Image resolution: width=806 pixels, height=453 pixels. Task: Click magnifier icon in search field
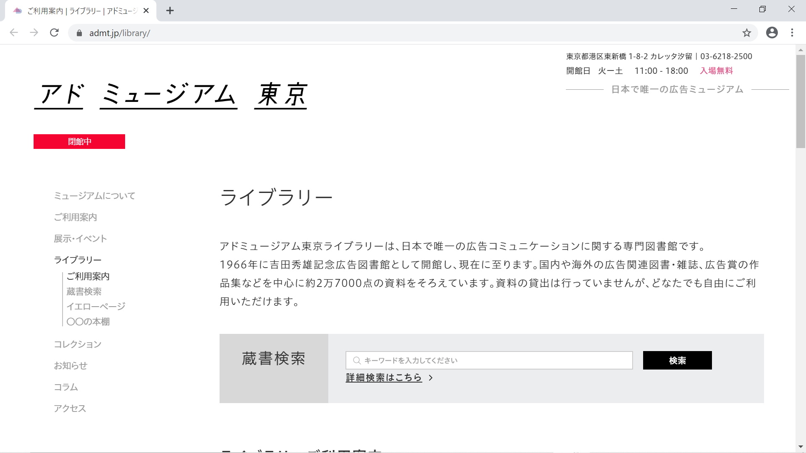(357, 360)
